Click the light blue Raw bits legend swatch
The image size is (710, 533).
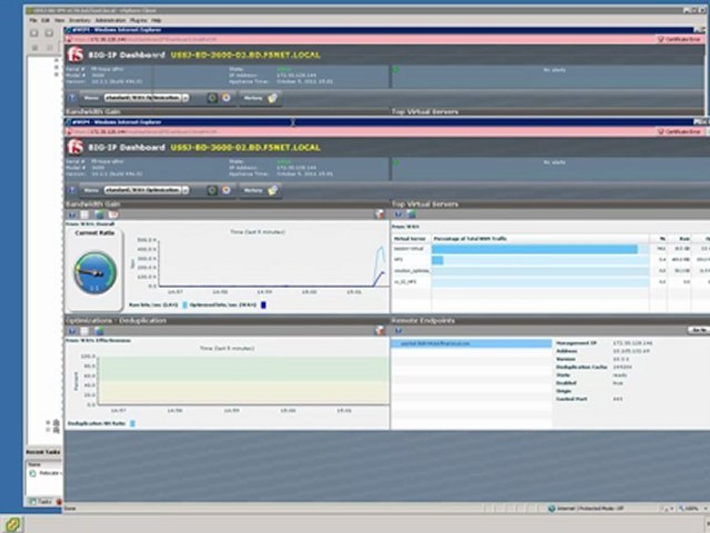(185, 305)
